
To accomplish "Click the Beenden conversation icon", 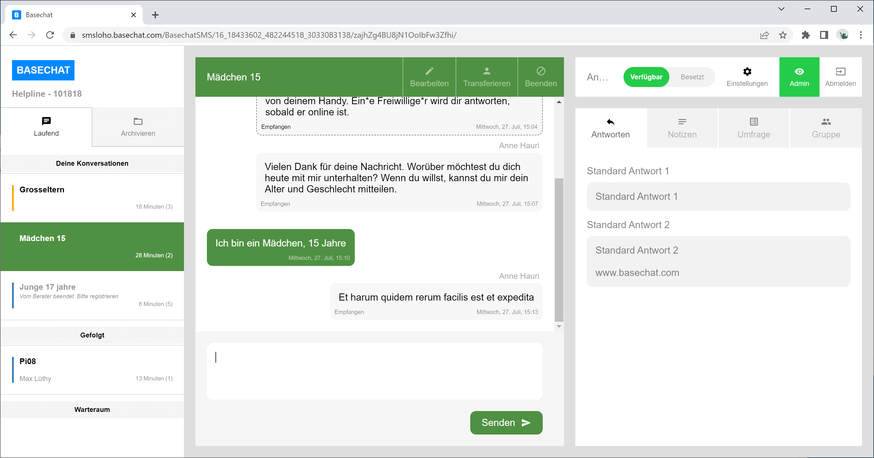I will click(540, 71).
